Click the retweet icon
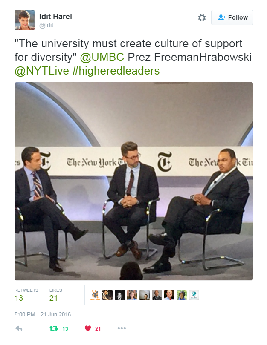The image size is (267, 345). point(54,328)
